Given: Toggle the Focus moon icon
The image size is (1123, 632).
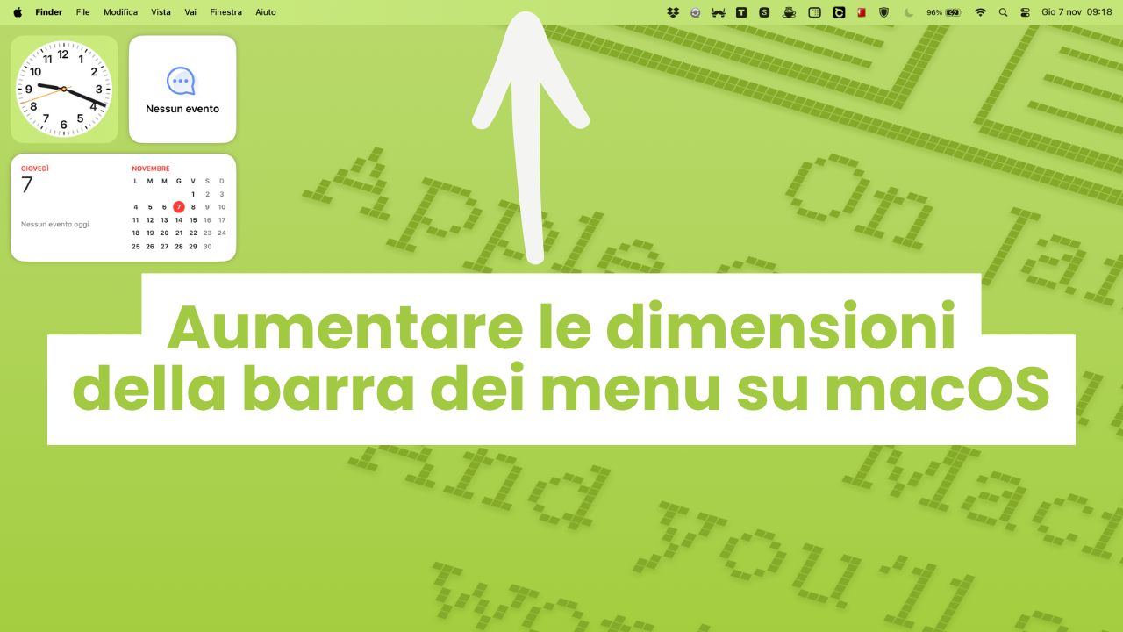Looking at the screenshot, I should point(909,12).
